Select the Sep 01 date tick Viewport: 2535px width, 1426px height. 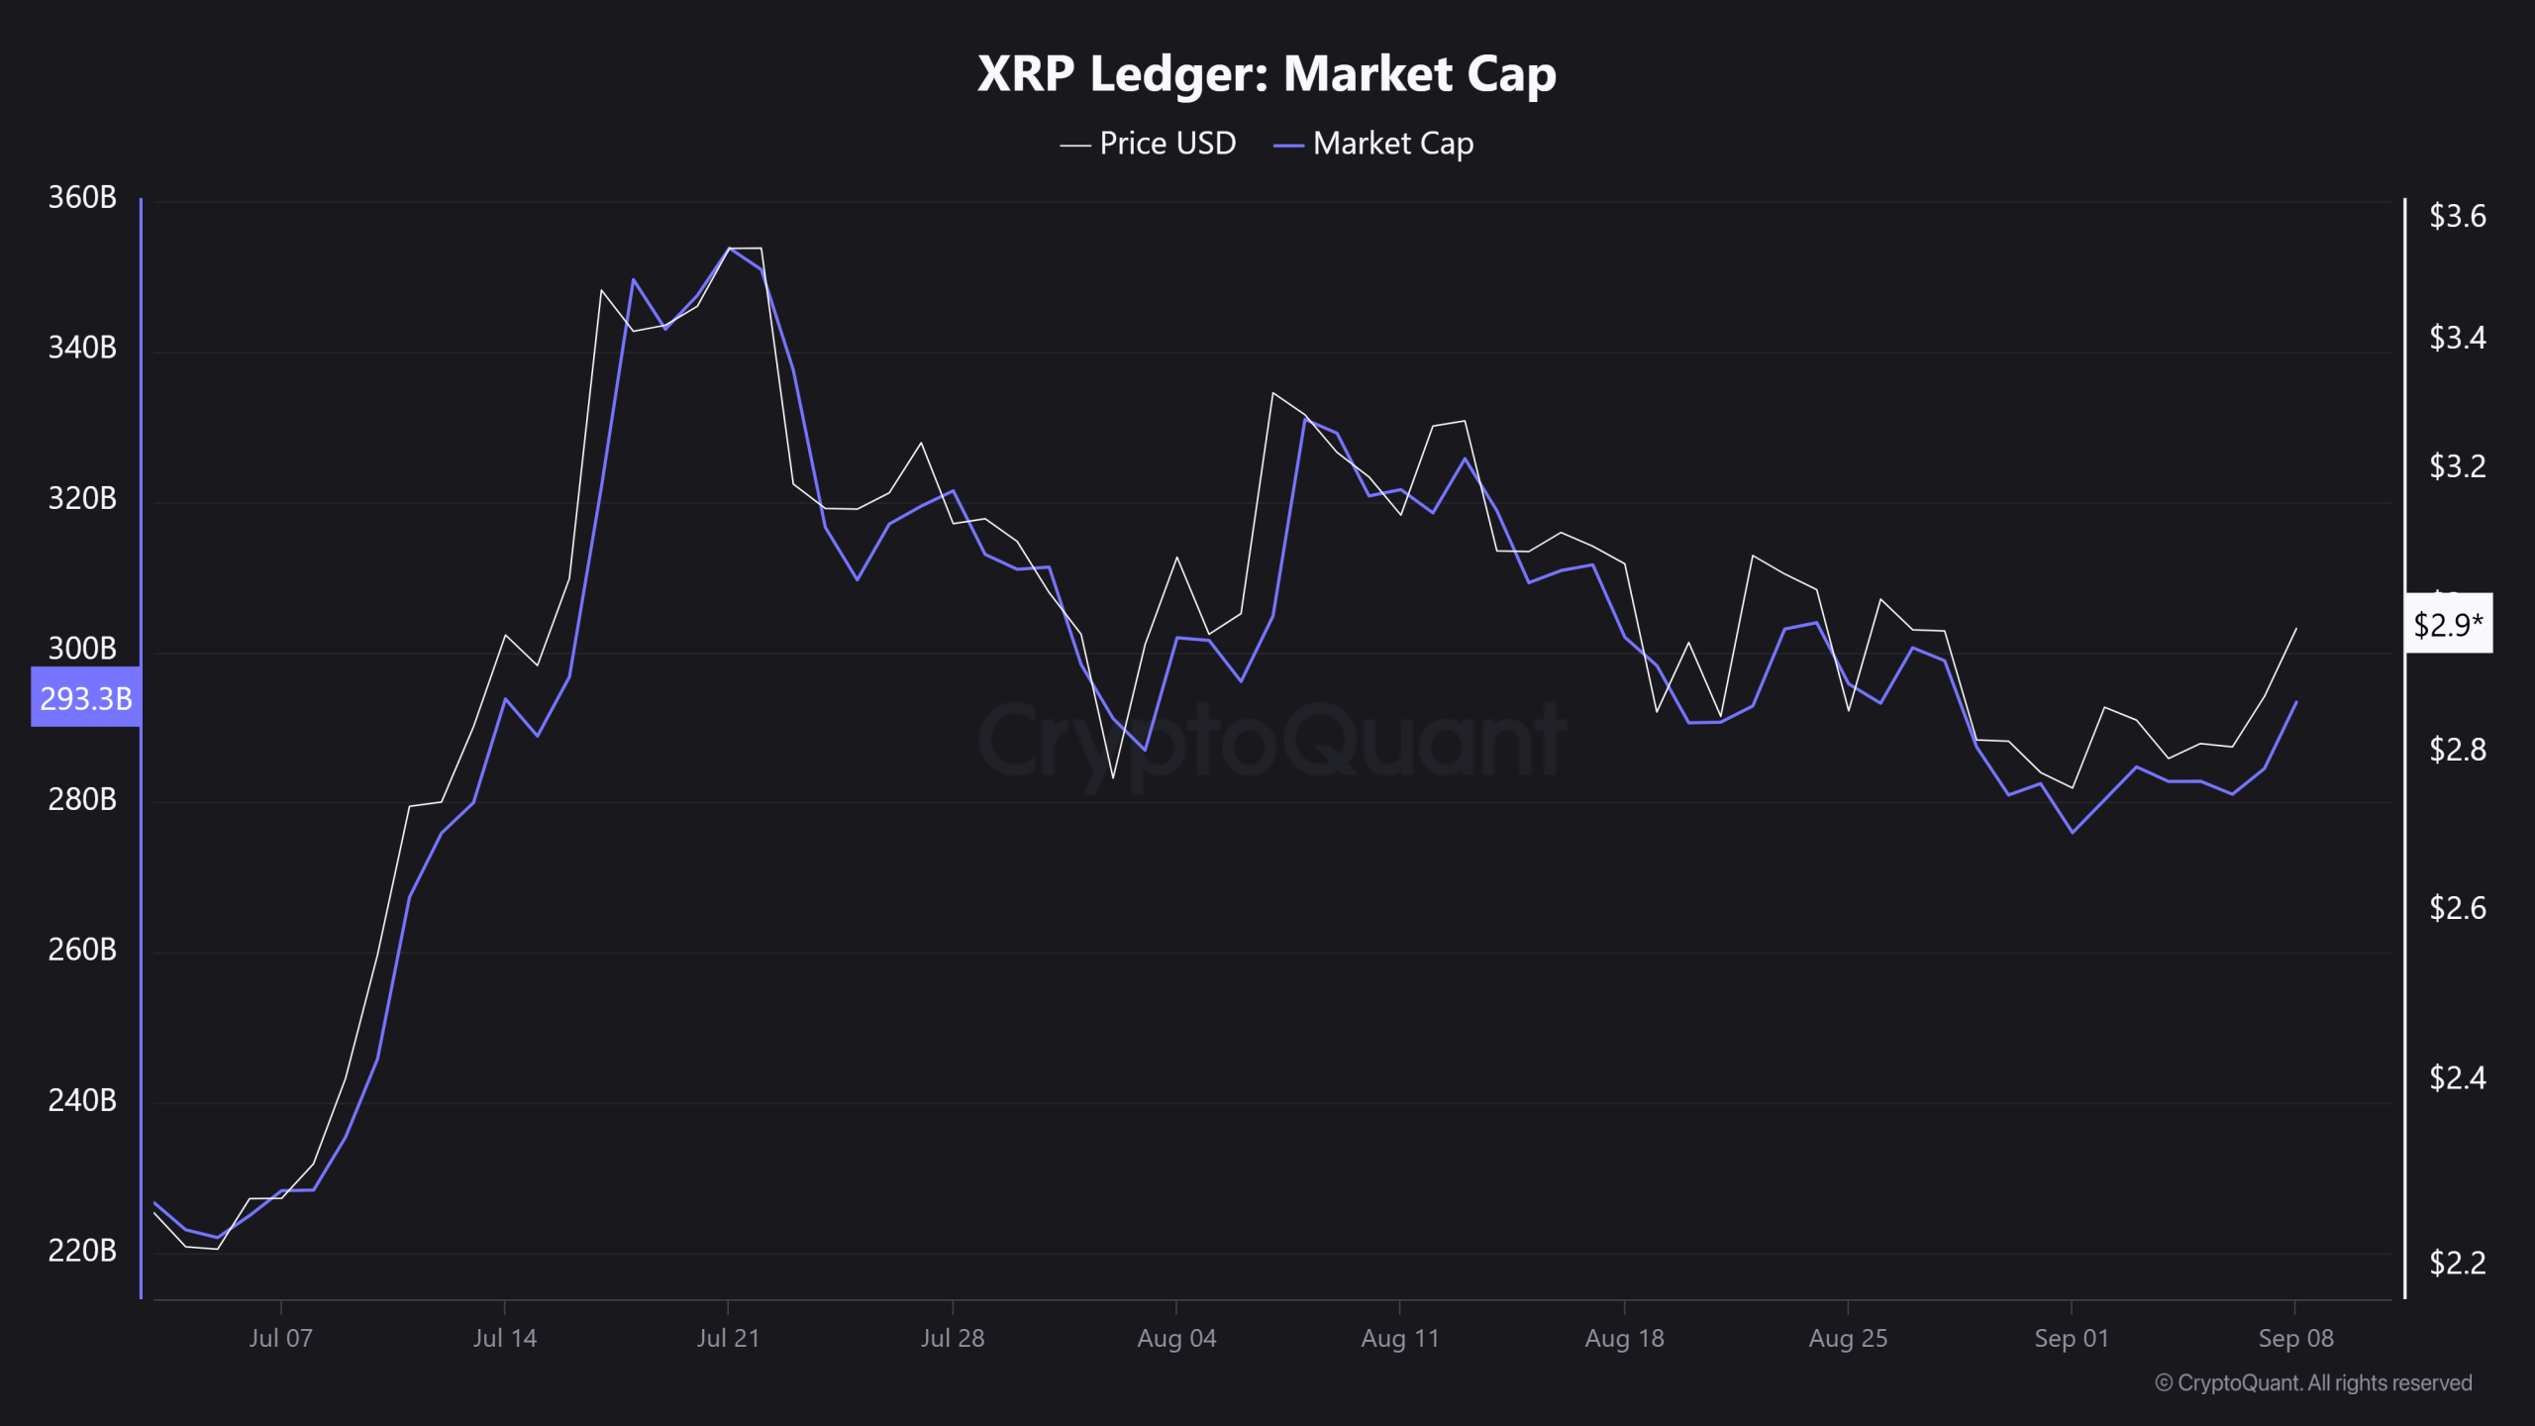coord(2072,1338)
